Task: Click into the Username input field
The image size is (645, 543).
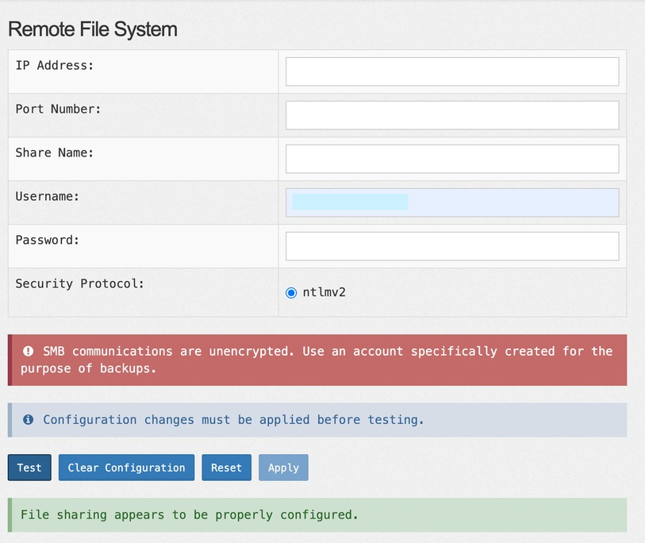Action: pyautogui.click(x=452, y=202)
